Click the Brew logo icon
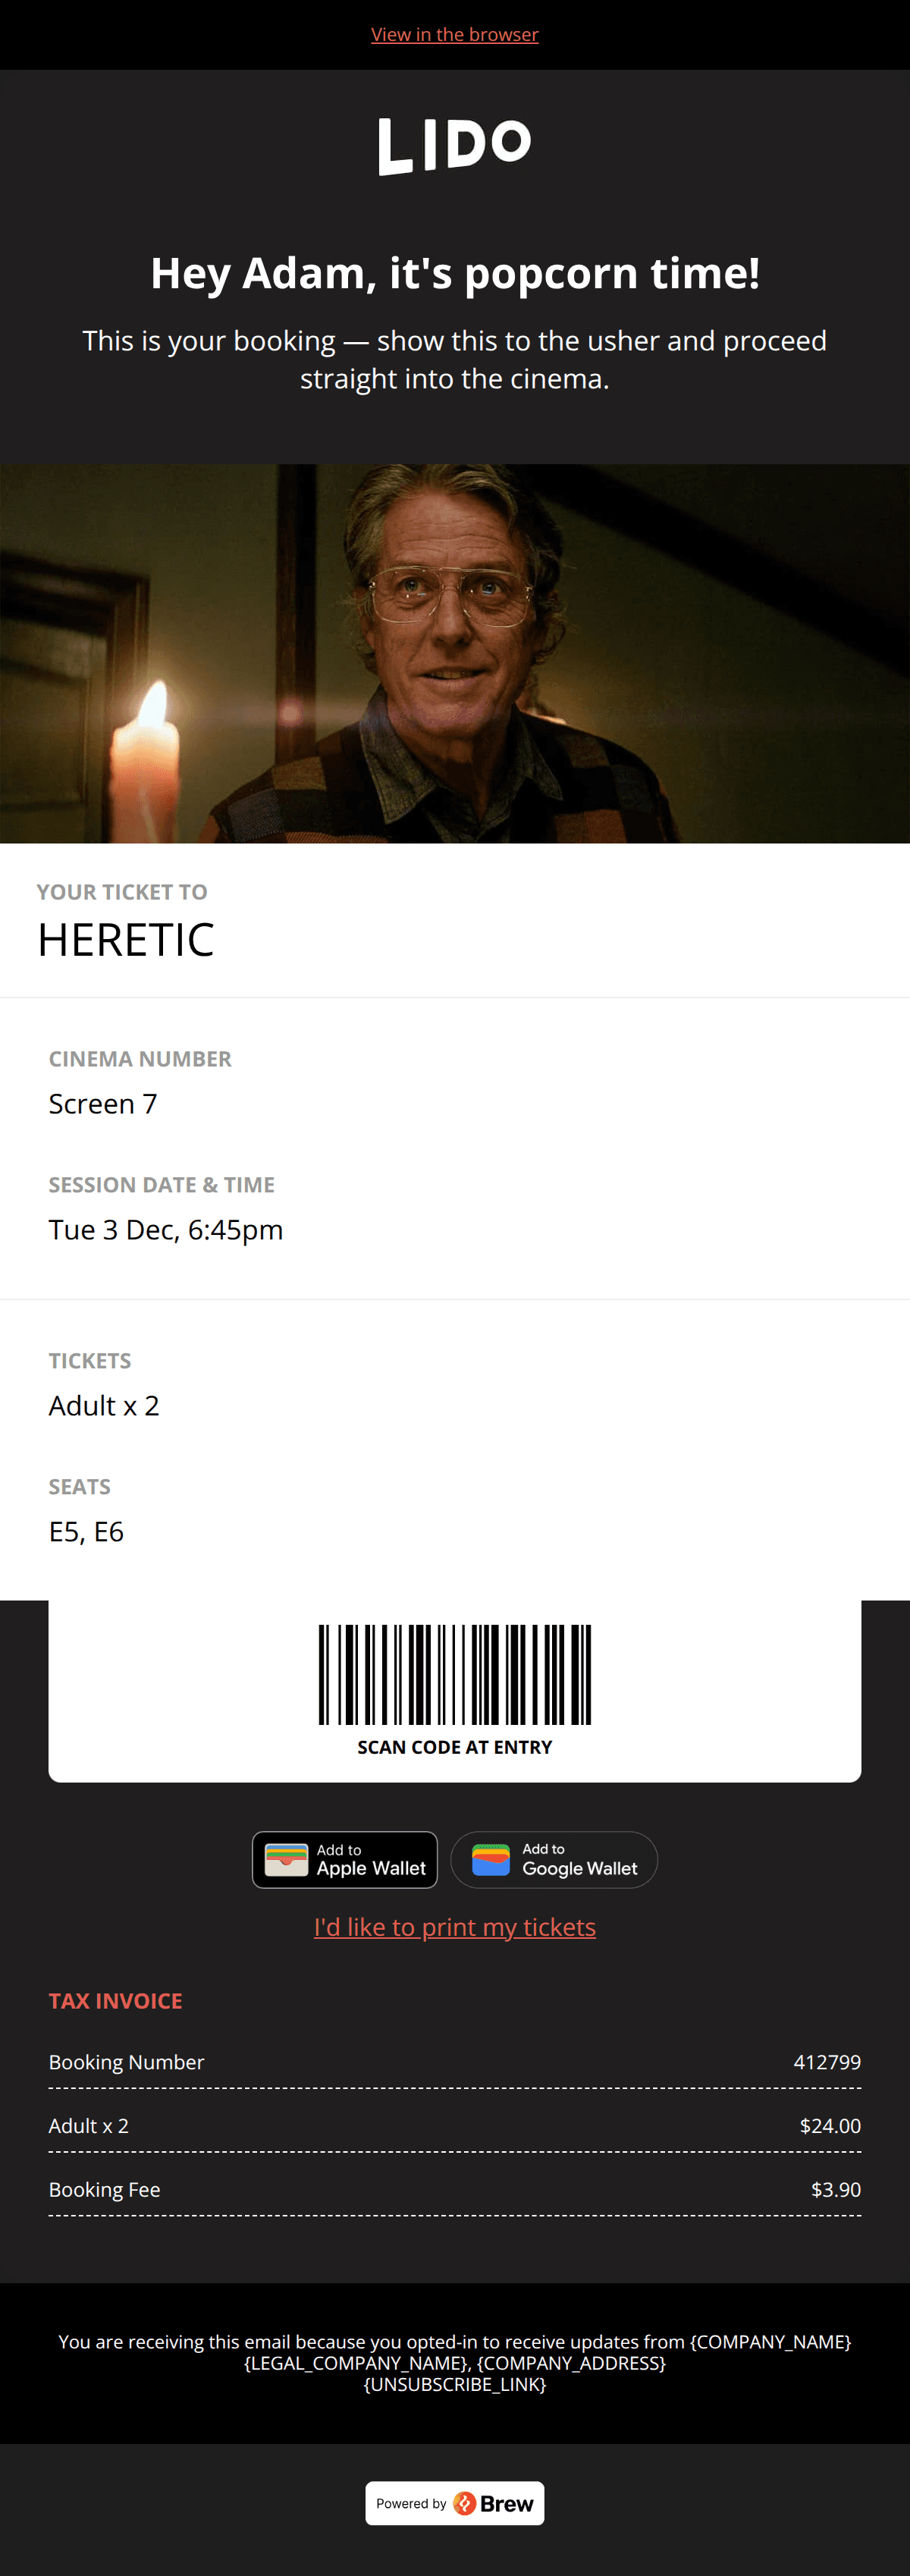This screenshot has height=2576, width=910. pos(464,2503)
